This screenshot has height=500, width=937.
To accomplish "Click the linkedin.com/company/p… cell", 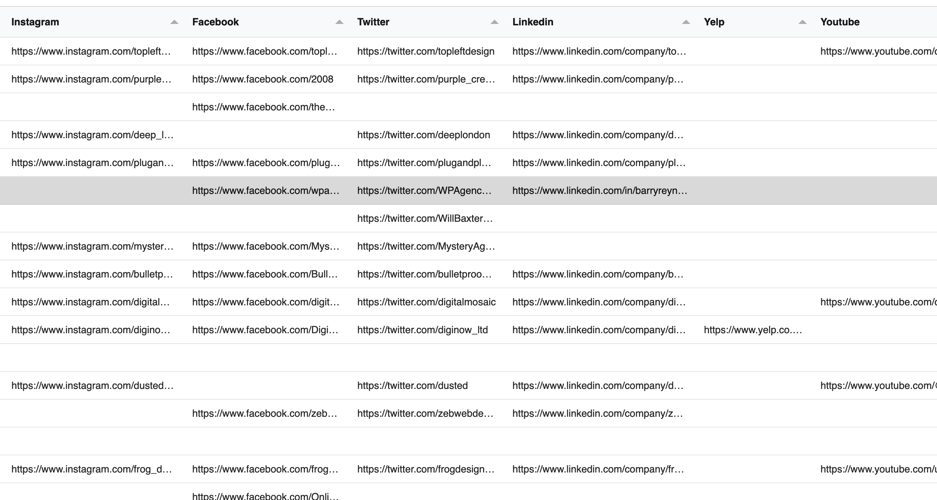I will tap(598, 79).
